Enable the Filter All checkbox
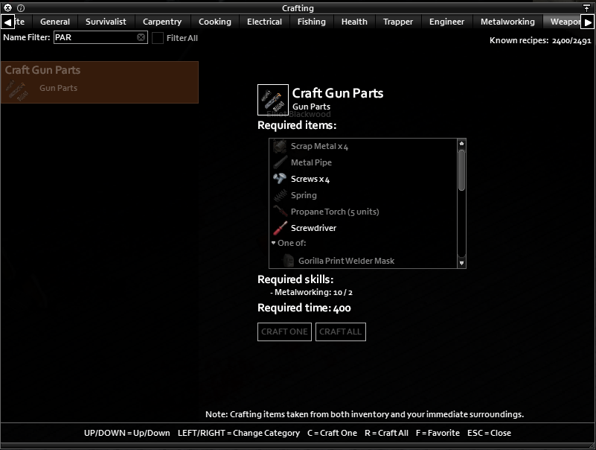The image size is (596, 450). click(158, 38)
